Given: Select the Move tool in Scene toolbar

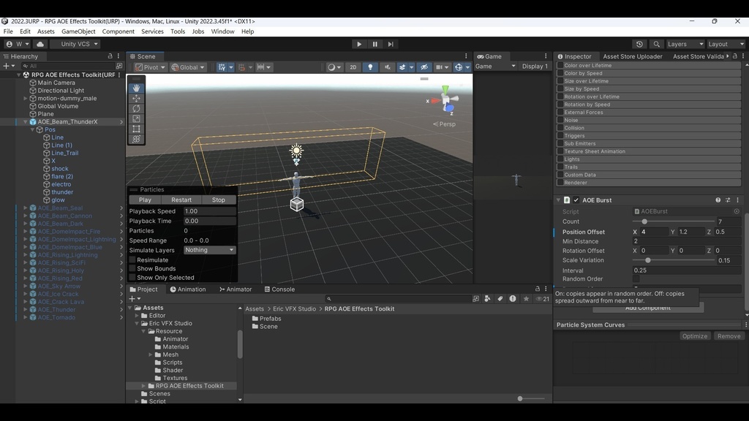Looking at the screenshot, I should coord(136,99).
